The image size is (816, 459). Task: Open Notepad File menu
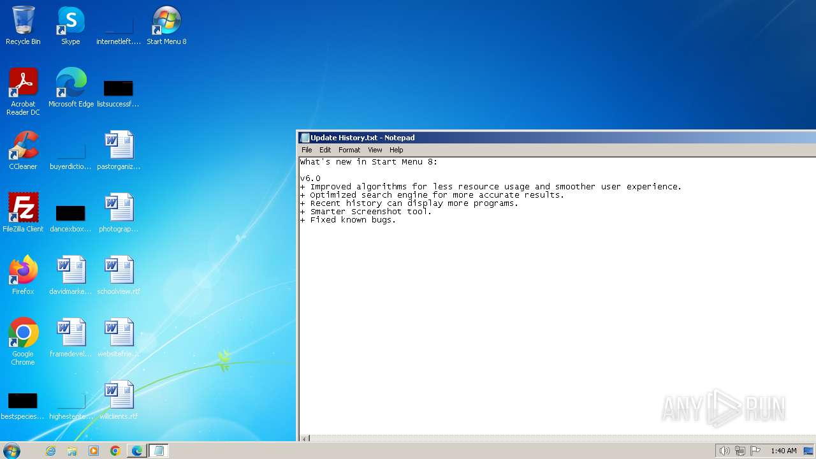[307, 150]
